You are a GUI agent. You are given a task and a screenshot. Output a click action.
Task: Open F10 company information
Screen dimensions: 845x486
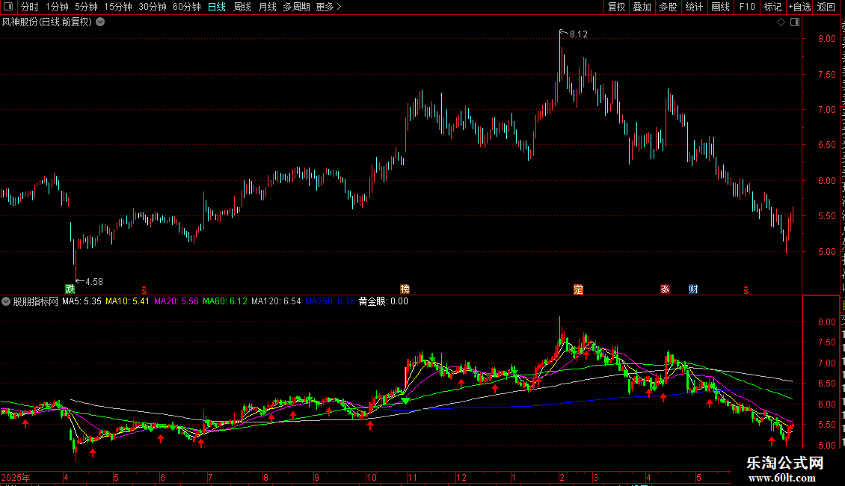(747, 7)
